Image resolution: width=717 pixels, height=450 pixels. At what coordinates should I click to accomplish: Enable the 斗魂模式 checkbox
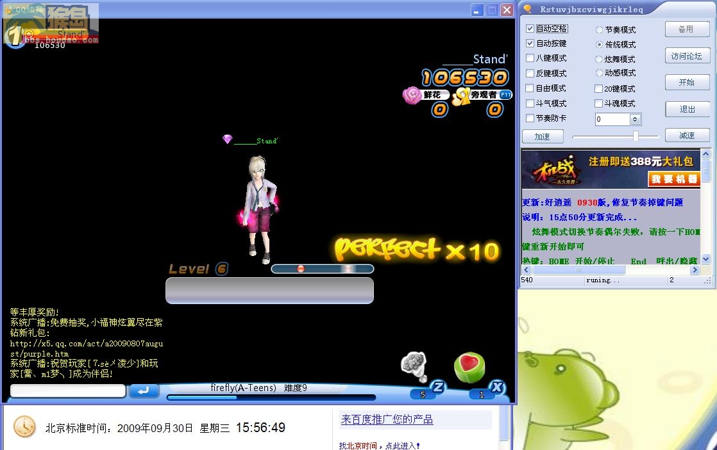598,104
